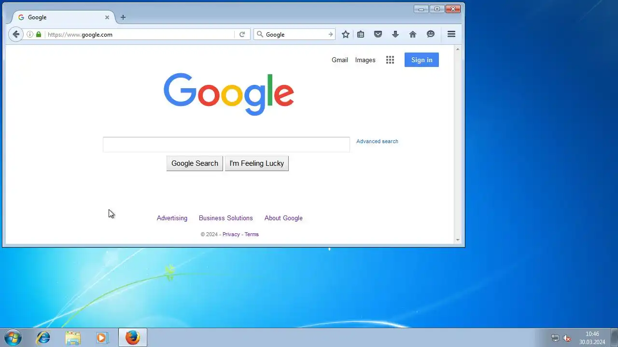Screen dimensions: 618x347
Task: Restore down the Firefox window
Action: [x=437, y=9]
